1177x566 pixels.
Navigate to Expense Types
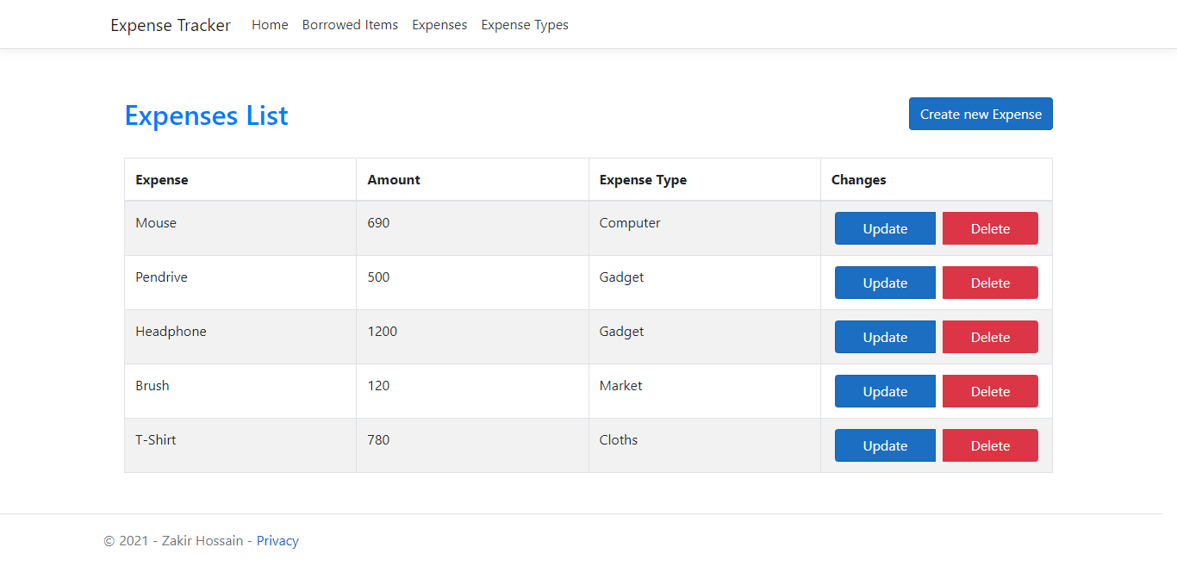pyautogui.click(x=525, y=25)
